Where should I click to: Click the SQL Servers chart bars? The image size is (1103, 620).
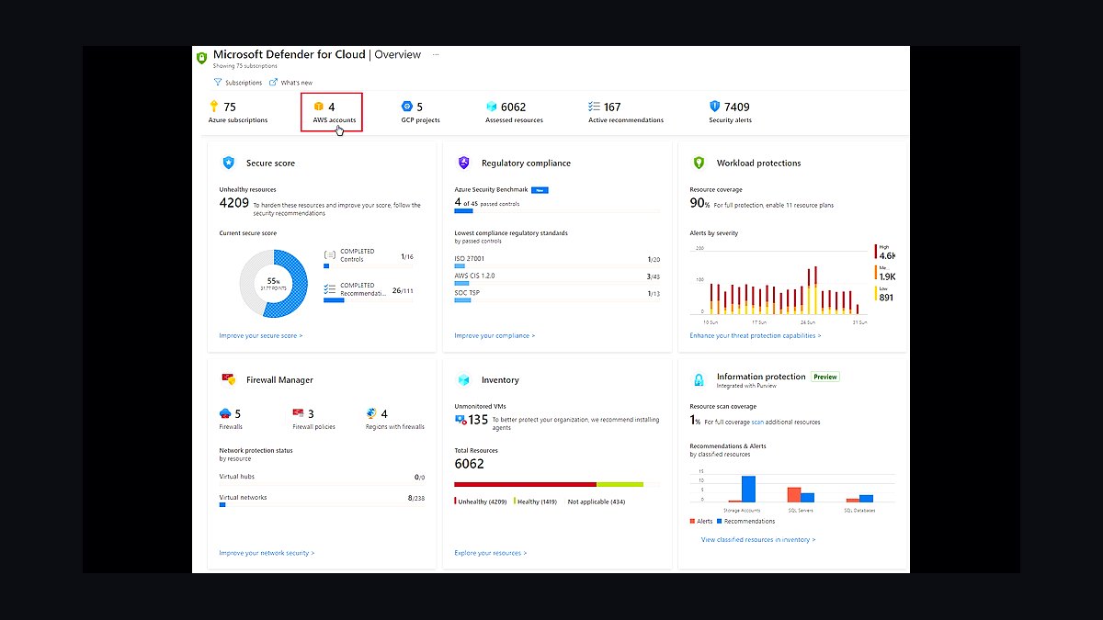tap(801, 494)
